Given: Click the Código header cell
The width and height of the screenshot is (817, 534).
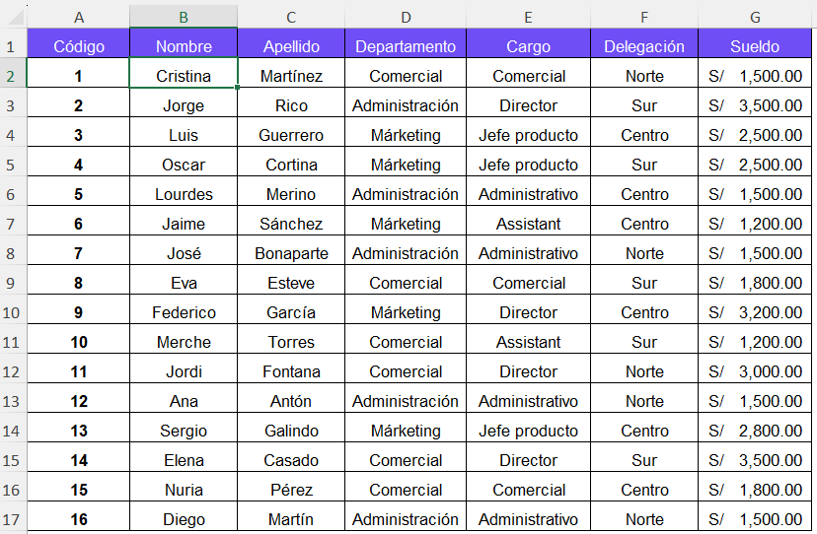Looking at the screenshot, I should tap(79, 46).
